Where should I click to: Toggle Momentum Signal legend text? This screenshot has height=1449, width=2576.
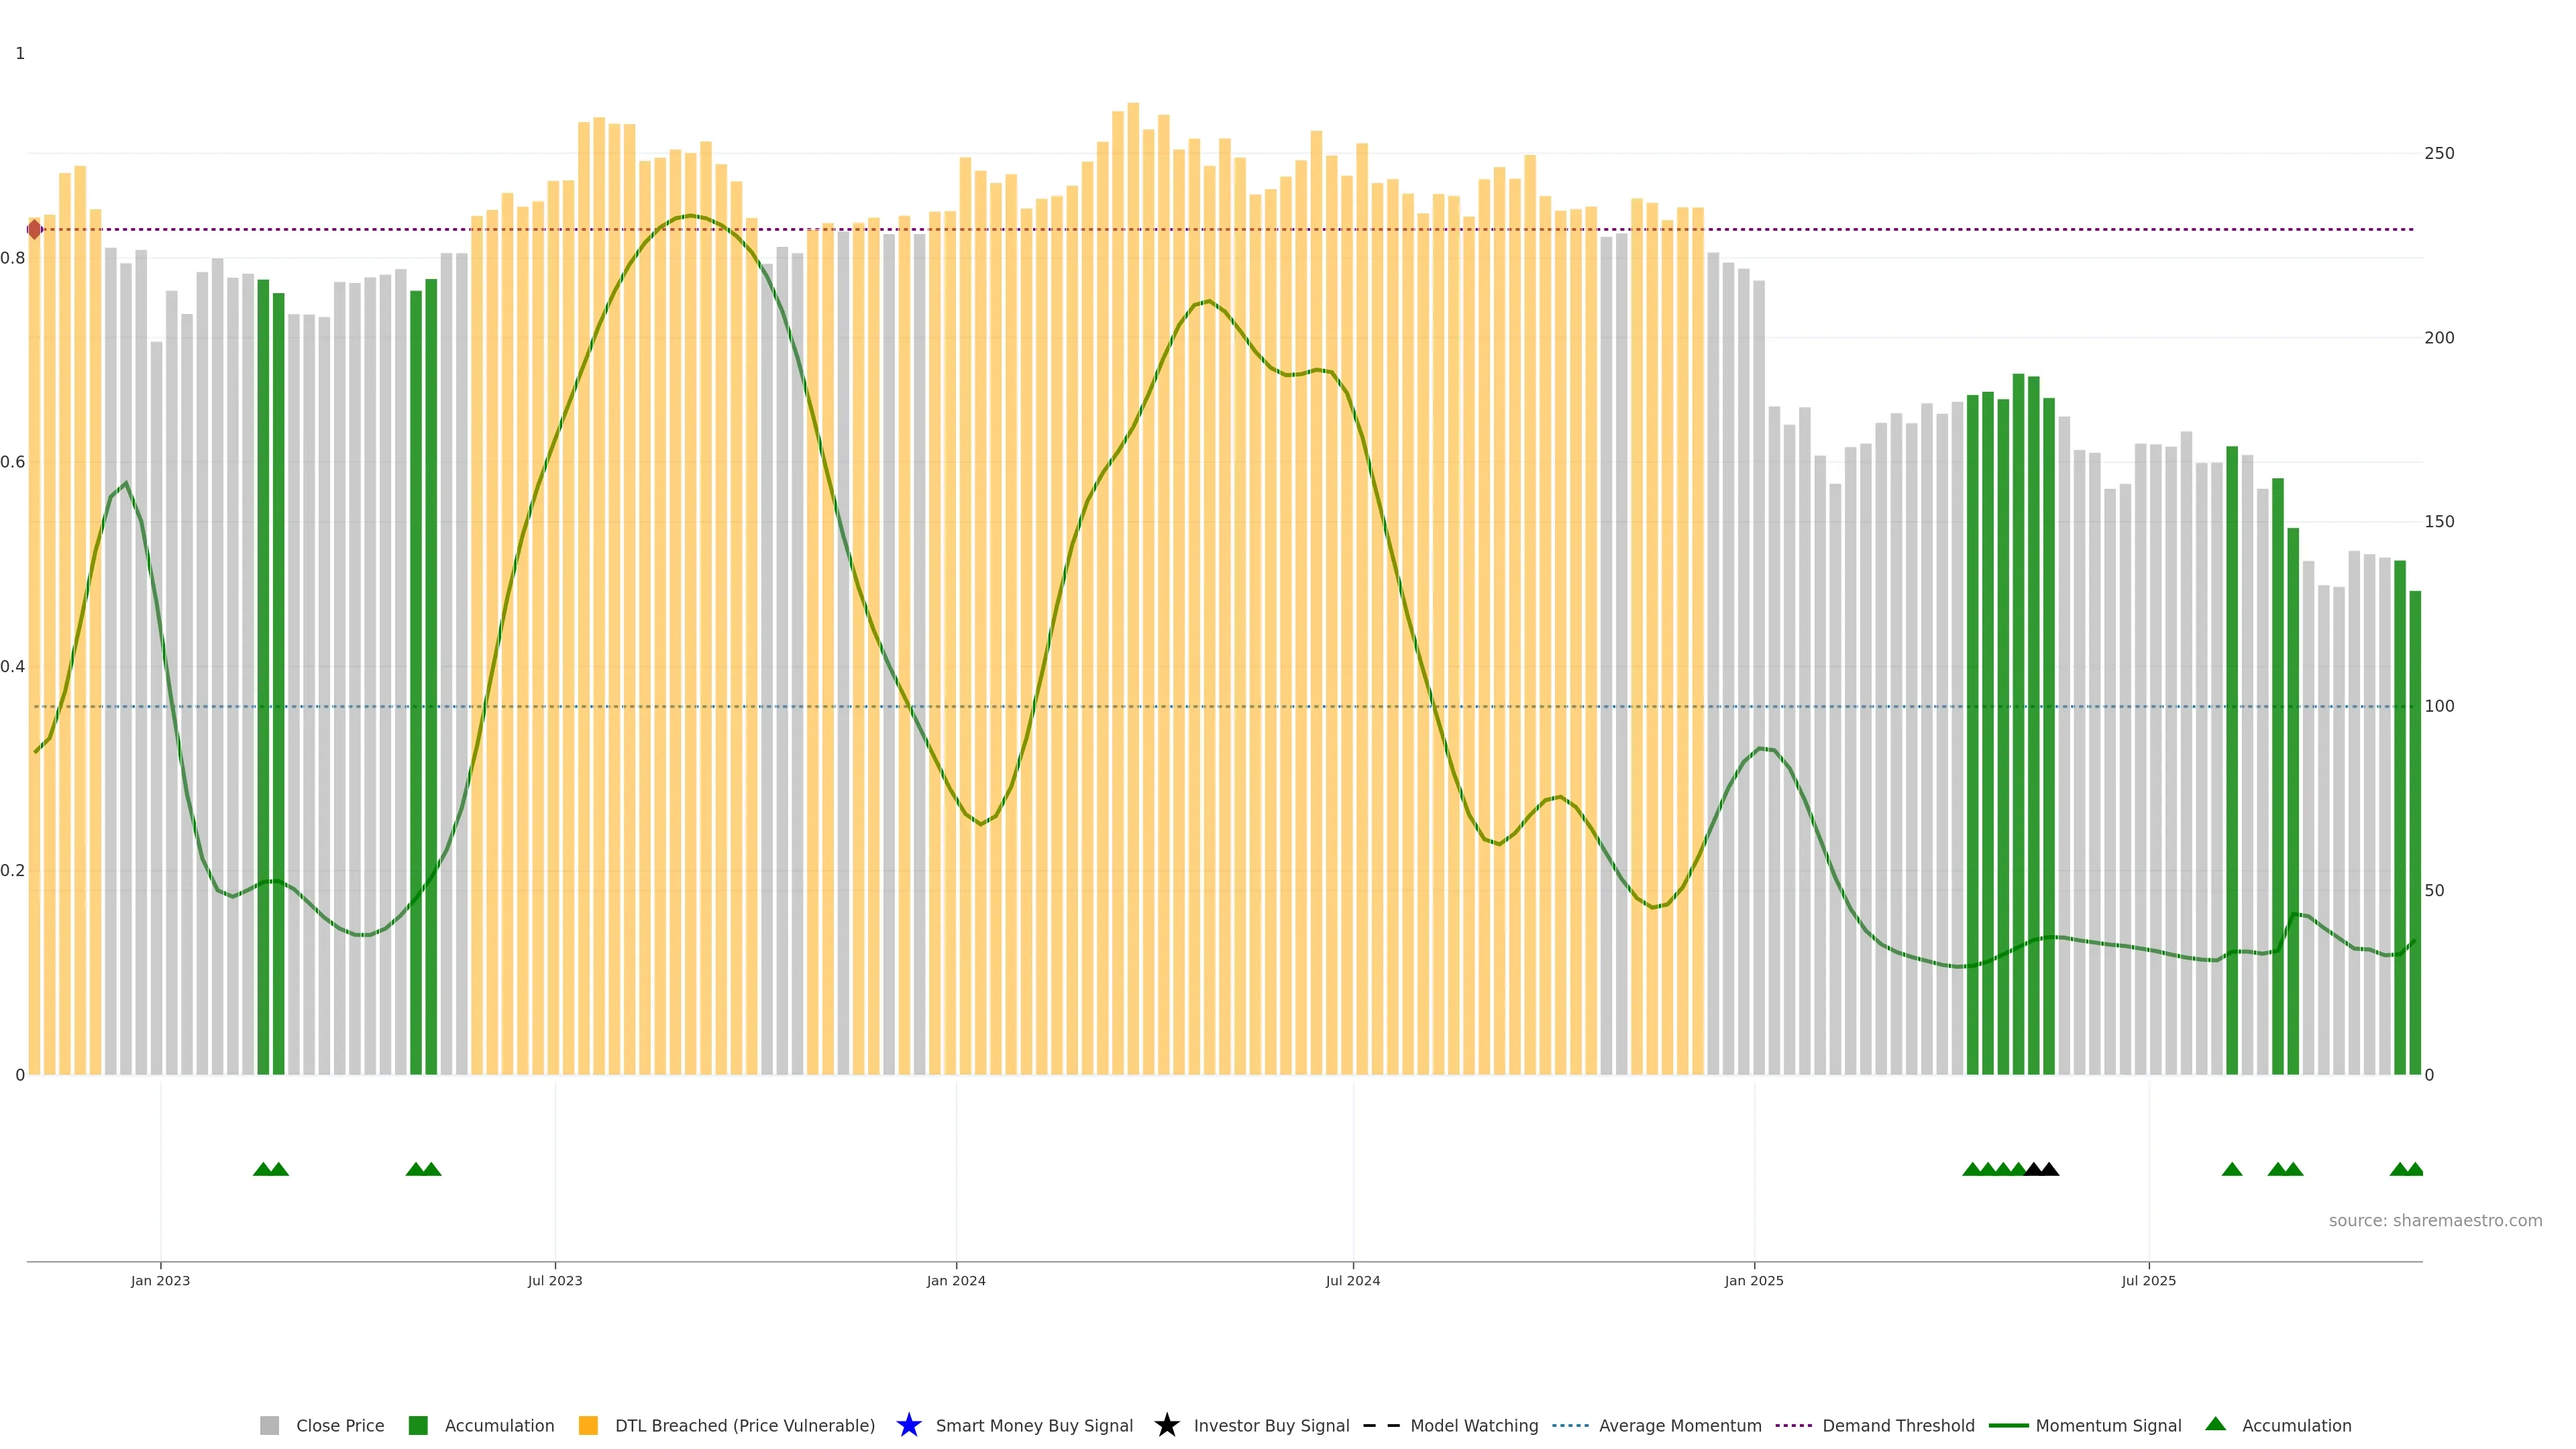click(x=2108, y=1425)
